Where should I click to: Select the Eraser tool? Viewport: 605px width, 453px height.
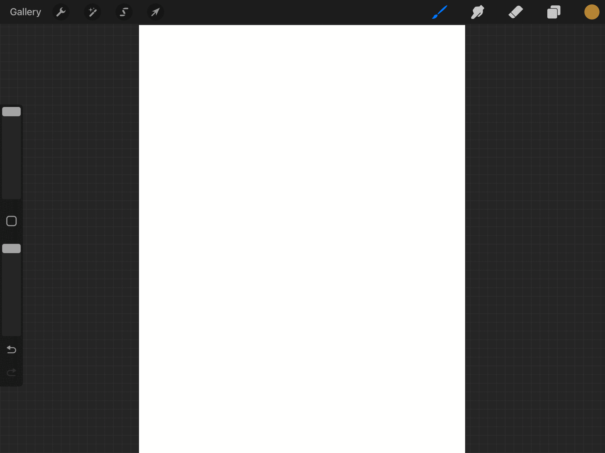coord(516,12)
